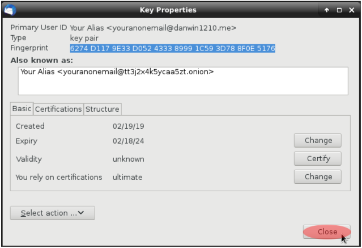The image size is (362, 248).
Task: Open the Certifications tab
Action: click(x=58, y=109)
